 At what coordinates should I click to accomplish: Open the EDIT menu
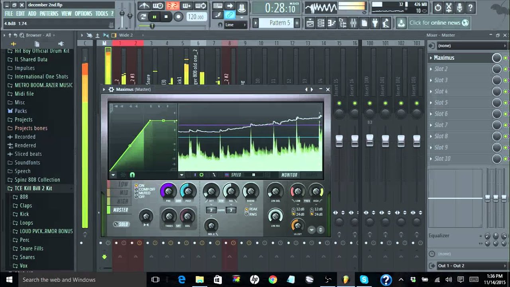click(21, 14)
